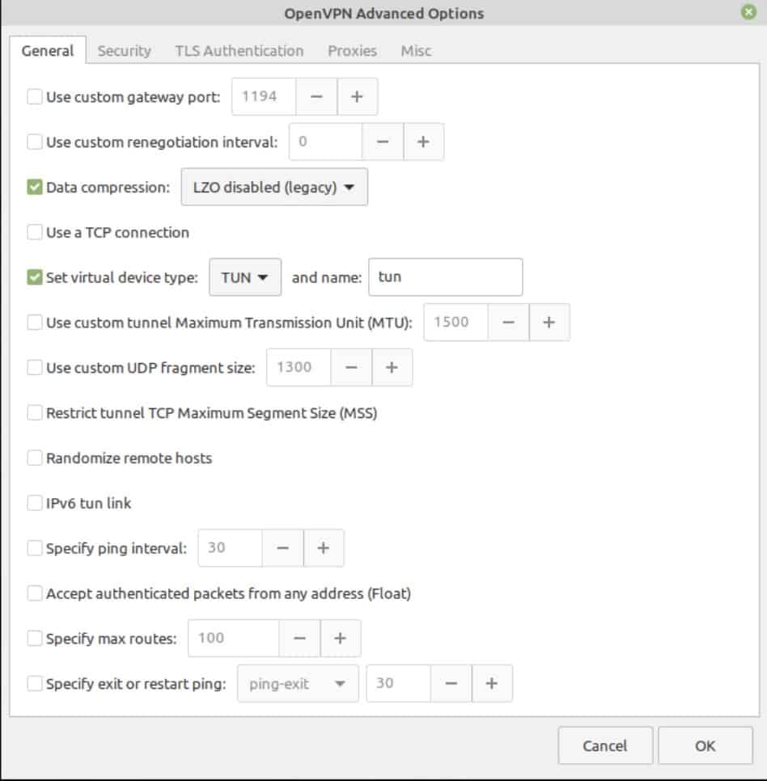Click the Cancel button
This screenshot has height=781, width=767.
605,745
